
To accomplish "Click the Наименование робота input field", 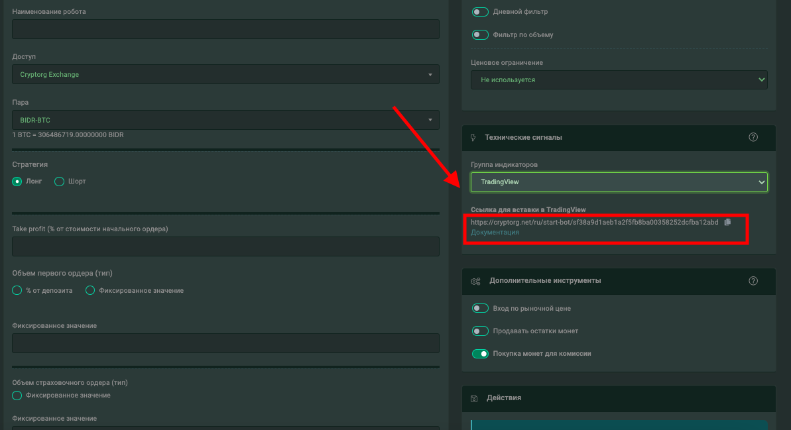I will coord(225,29).
